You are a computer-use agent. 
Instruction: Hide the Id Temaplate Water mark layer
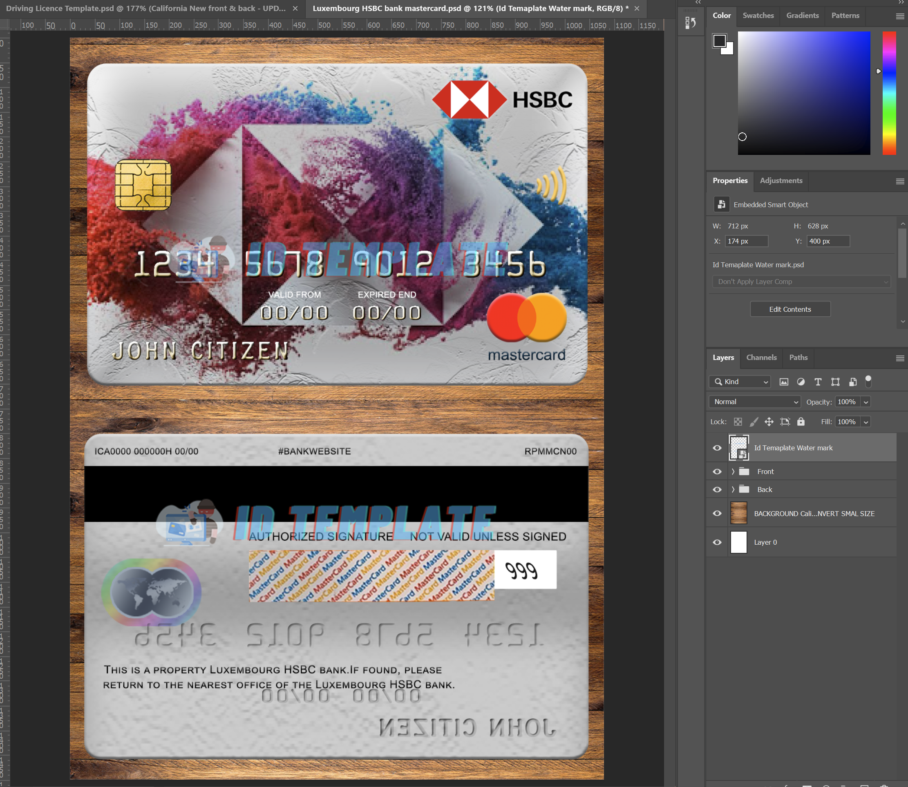[x=717, y=448]
